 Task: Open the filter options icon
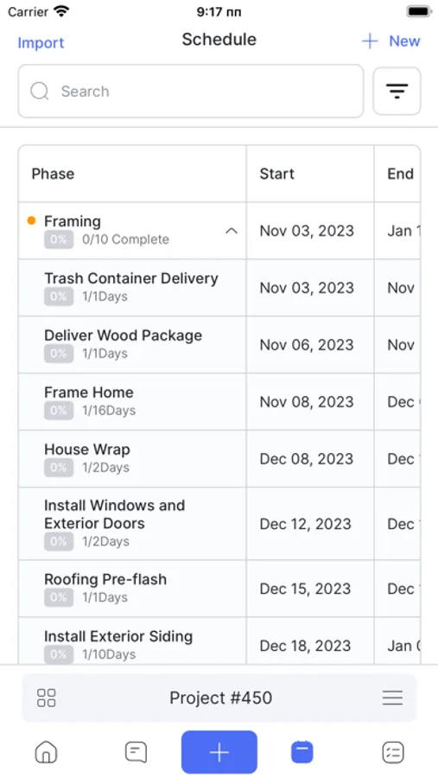point(397,92)
